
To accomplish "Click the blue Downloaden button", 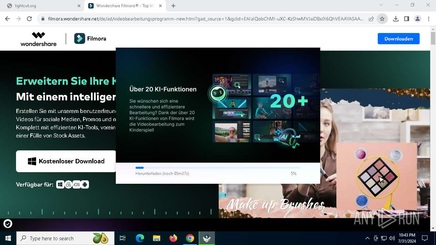I will (x=399, y=39).
